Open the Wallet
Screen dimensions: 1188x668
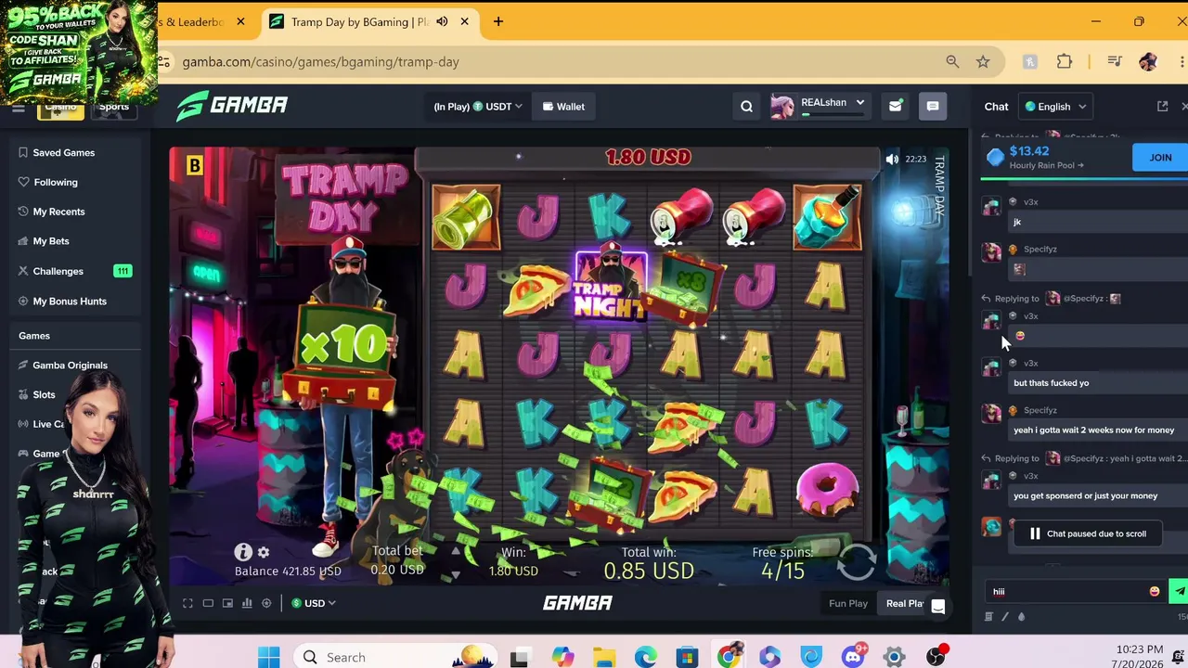click(563, 107)
